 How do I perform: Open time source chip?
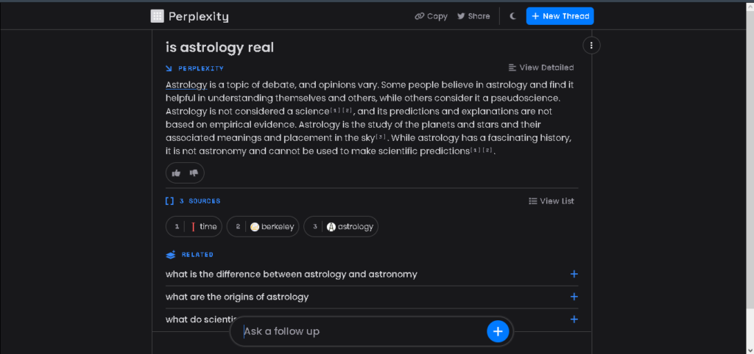(194, 226)
